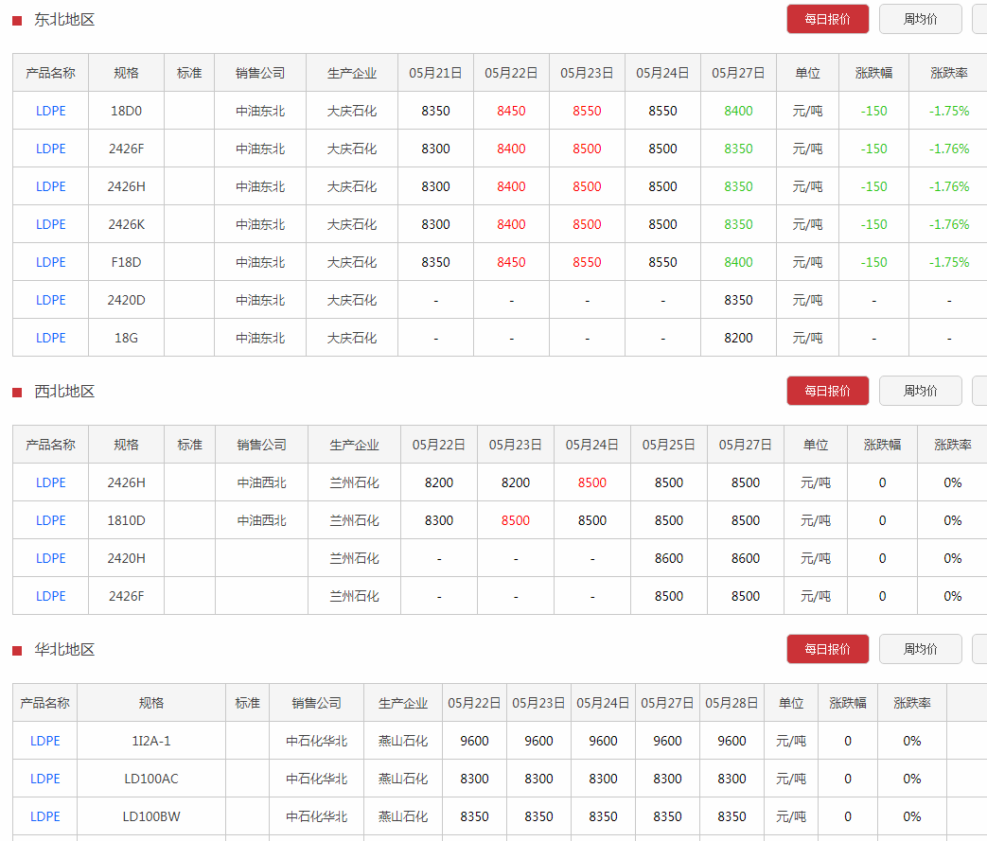This screenshot has width=987, height=841.
Task: Click 中油东北 cell in 2426F row
Action: click(x=260, y=149)
